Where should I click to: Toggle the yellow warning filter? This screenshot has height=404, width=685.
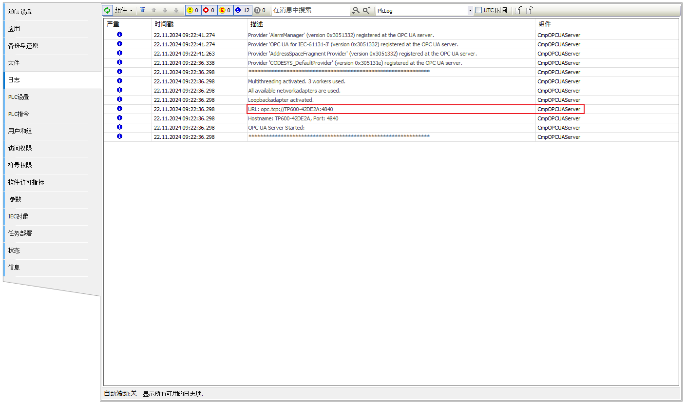193,10
